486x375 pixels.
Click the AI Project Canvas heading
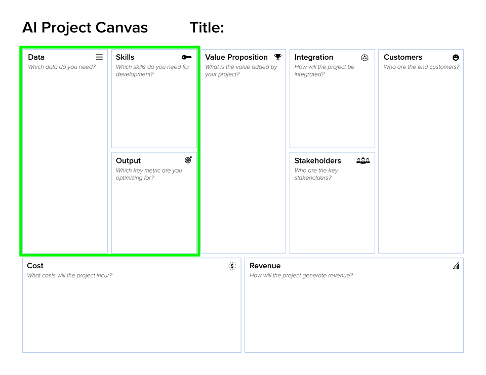(85, 28)
